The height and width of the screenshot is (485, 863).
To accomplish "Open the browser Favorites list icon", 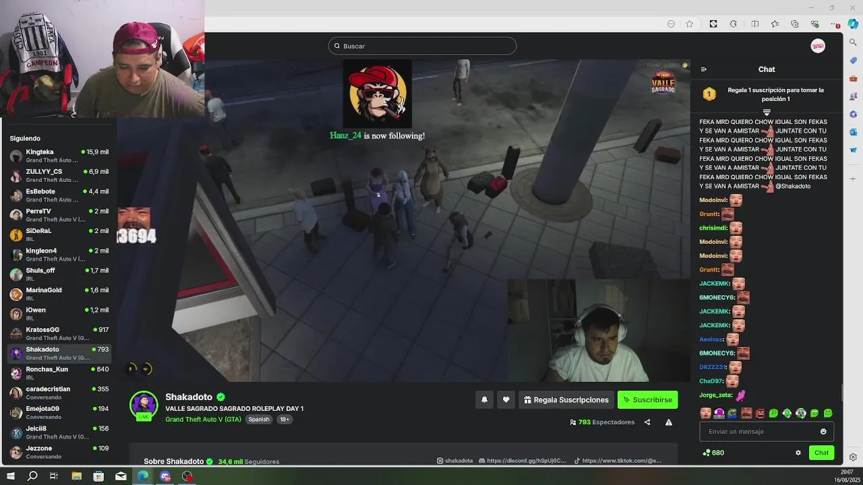I will click(775, 24).
